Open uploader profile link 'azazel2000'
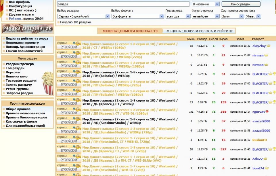 (x=261, y=121)
